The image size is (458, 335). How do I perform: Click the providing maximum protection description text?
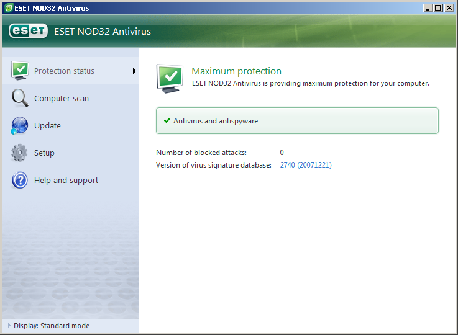pos(311,83)
